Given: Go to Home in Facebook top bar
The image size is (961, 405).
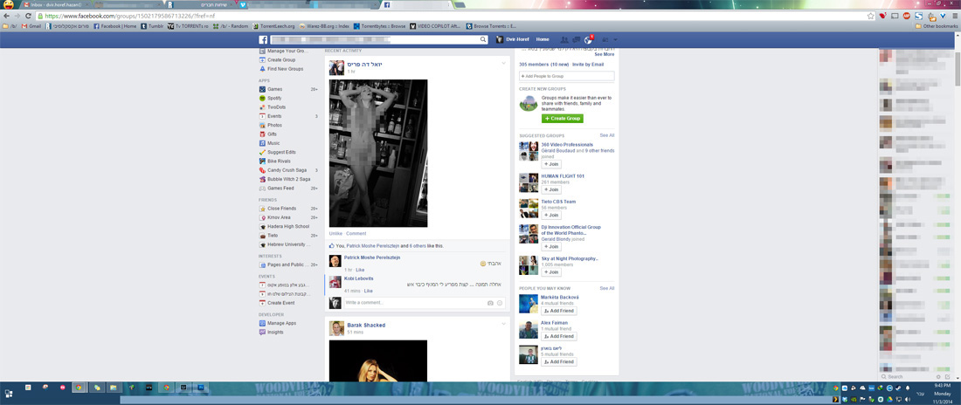Looking at the screenshot, I should coord(543,40).
